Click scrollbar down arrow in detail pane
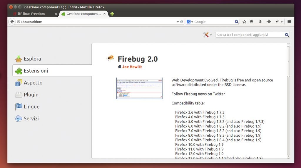Viewport: 301px width, 168px height. tap(288, 157)
